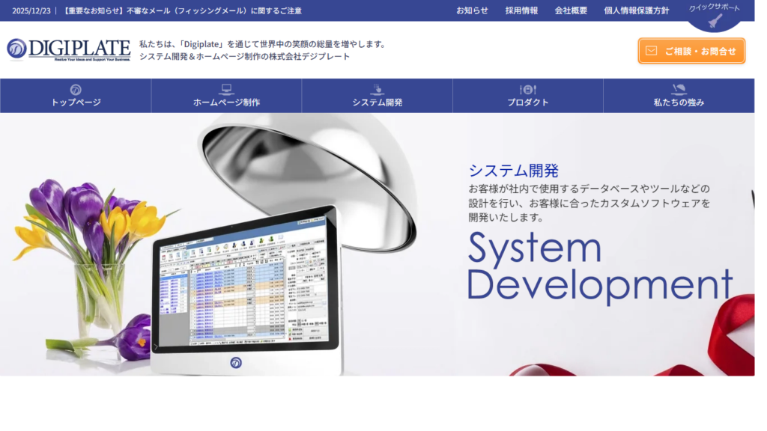Open the 会社概要 company overview link
This screenshot has height=431, width=767.
point(571,10)
